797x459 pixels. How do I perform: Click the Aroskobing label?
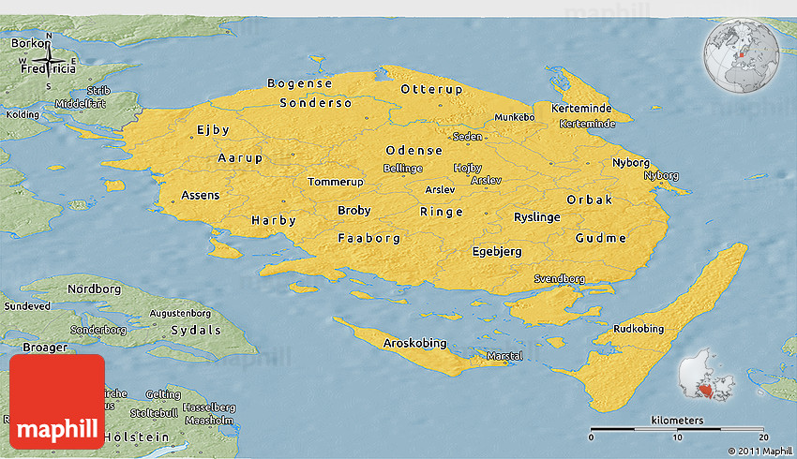(x=415, y=344)
